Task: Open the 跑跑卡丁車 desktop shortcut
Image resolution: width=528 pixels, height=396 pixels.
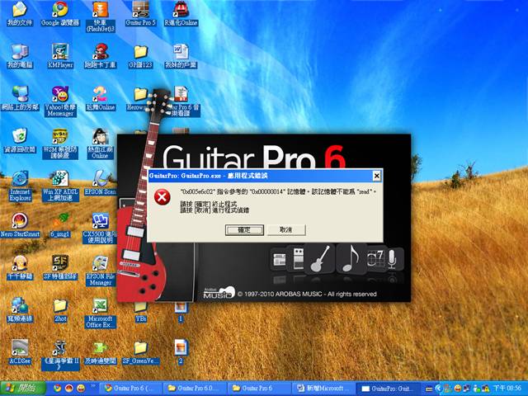Action: click(101, 57)
